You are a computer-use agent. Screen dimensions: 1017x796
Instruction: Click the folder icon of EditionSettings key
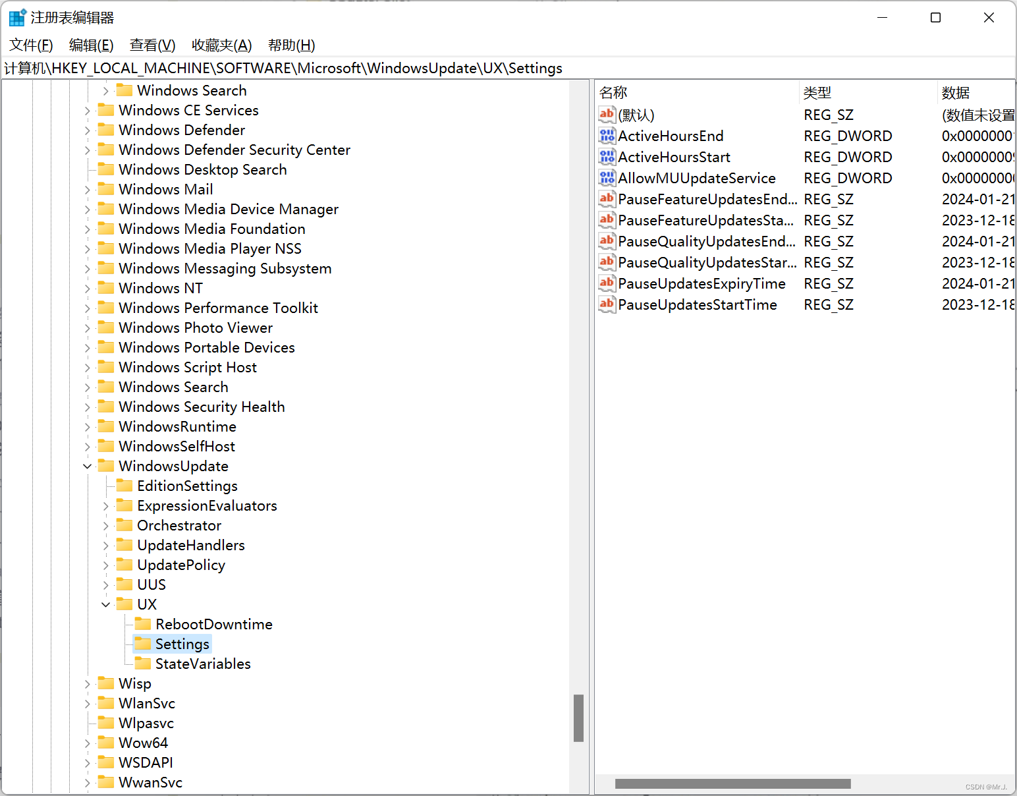tap(124, 485)
